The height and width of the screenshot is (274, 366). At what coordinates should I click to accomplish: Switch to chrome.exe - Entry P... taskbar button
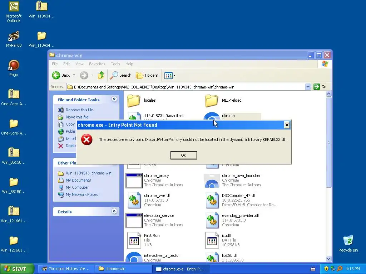181,269
